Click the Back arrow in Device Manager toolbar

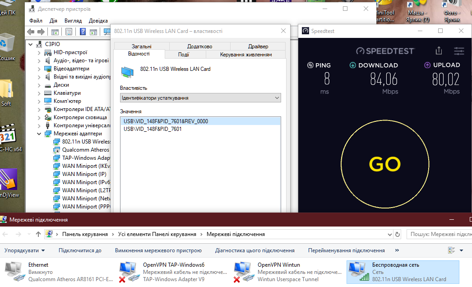[31, 32]
